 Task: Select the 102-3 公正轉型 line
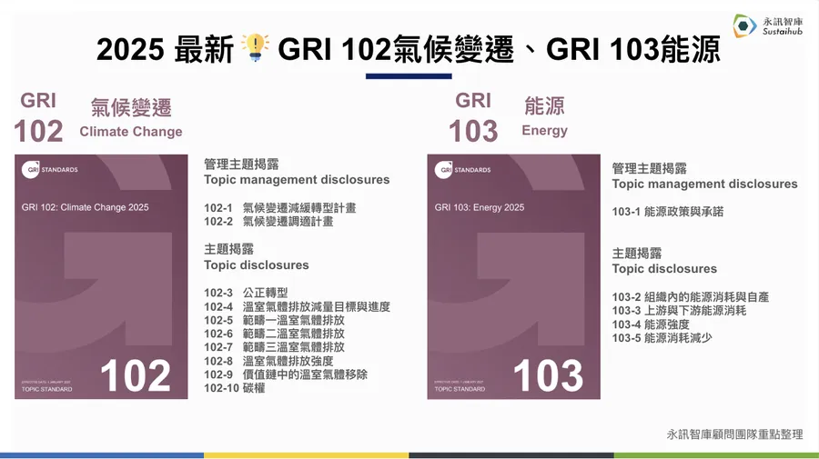246,293
